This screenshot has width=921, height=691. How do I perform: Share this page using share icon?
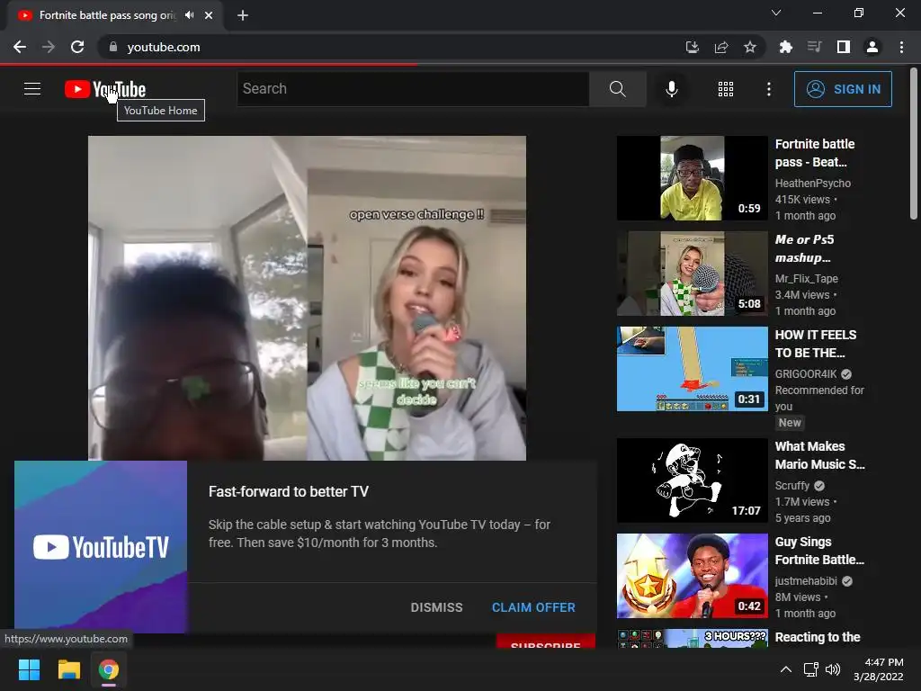pyautogui.click(x=721, y=47)
